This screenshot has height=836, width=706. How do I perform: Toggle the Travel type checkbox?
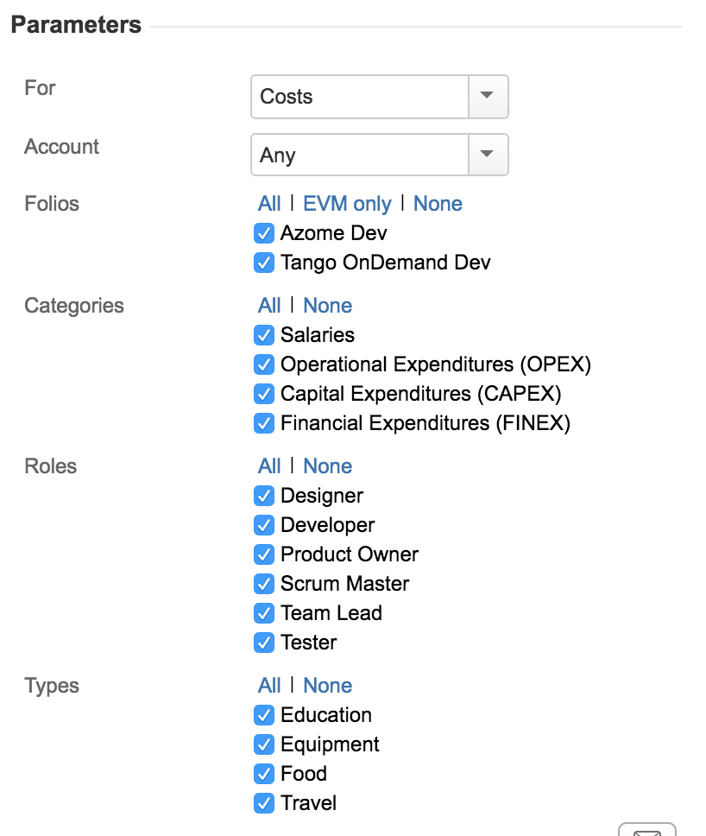pos(264,803)
